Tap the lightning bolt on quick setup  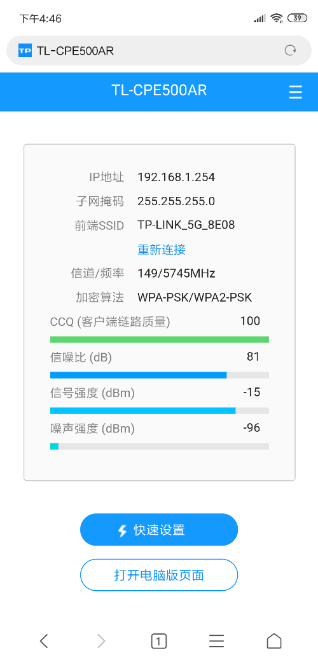(x=122, y=530)
